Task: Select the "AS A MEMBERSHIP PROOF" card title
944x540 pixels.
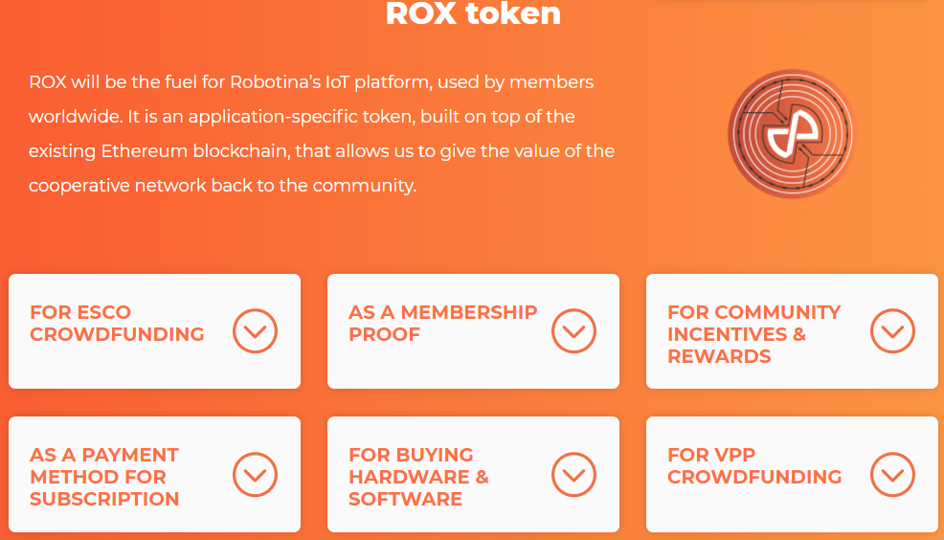Action: click(442, 323)
